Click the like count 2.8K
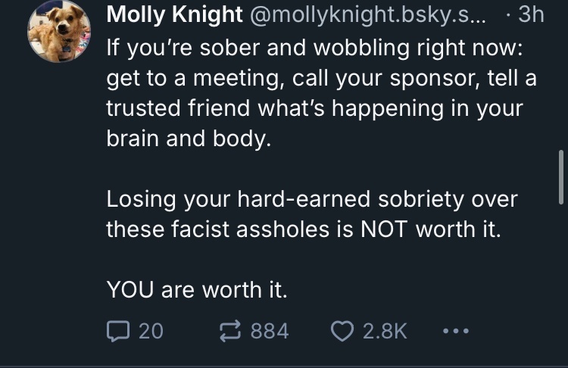 tap(385, 330)
